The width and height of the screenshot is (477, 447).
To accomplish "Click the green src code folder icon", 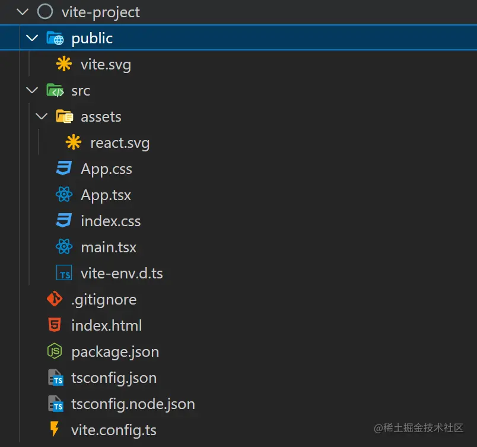I will point(55,90).
